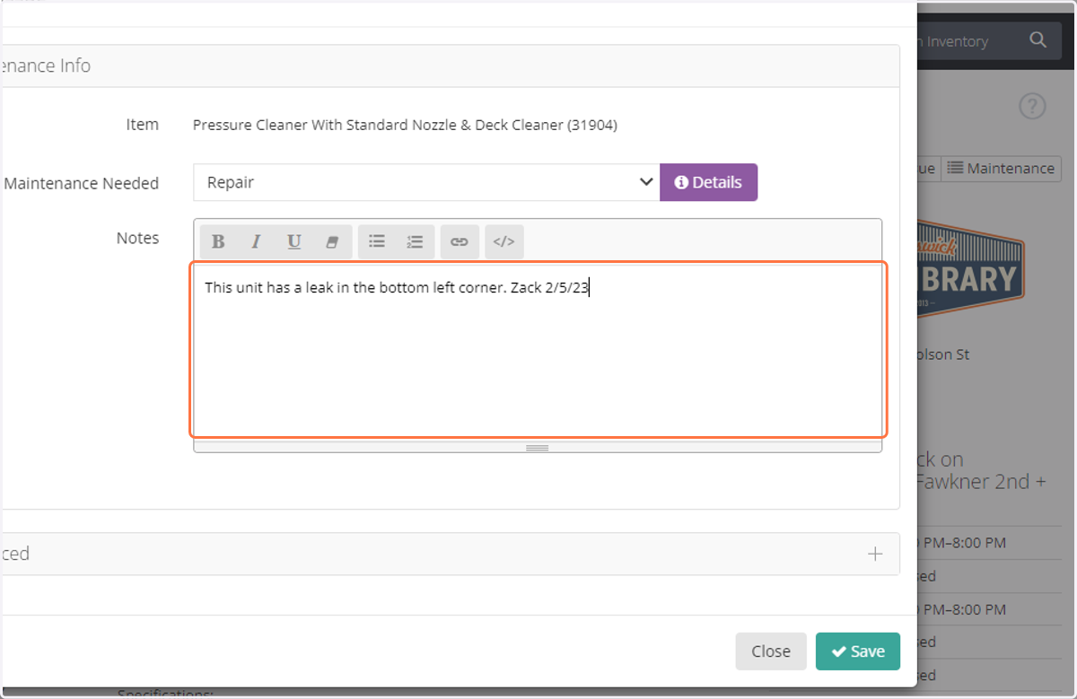This screenshot has width=1077, height=699.
Task: Toggle underline formatting in Notes toolbar
Action: 293,241
